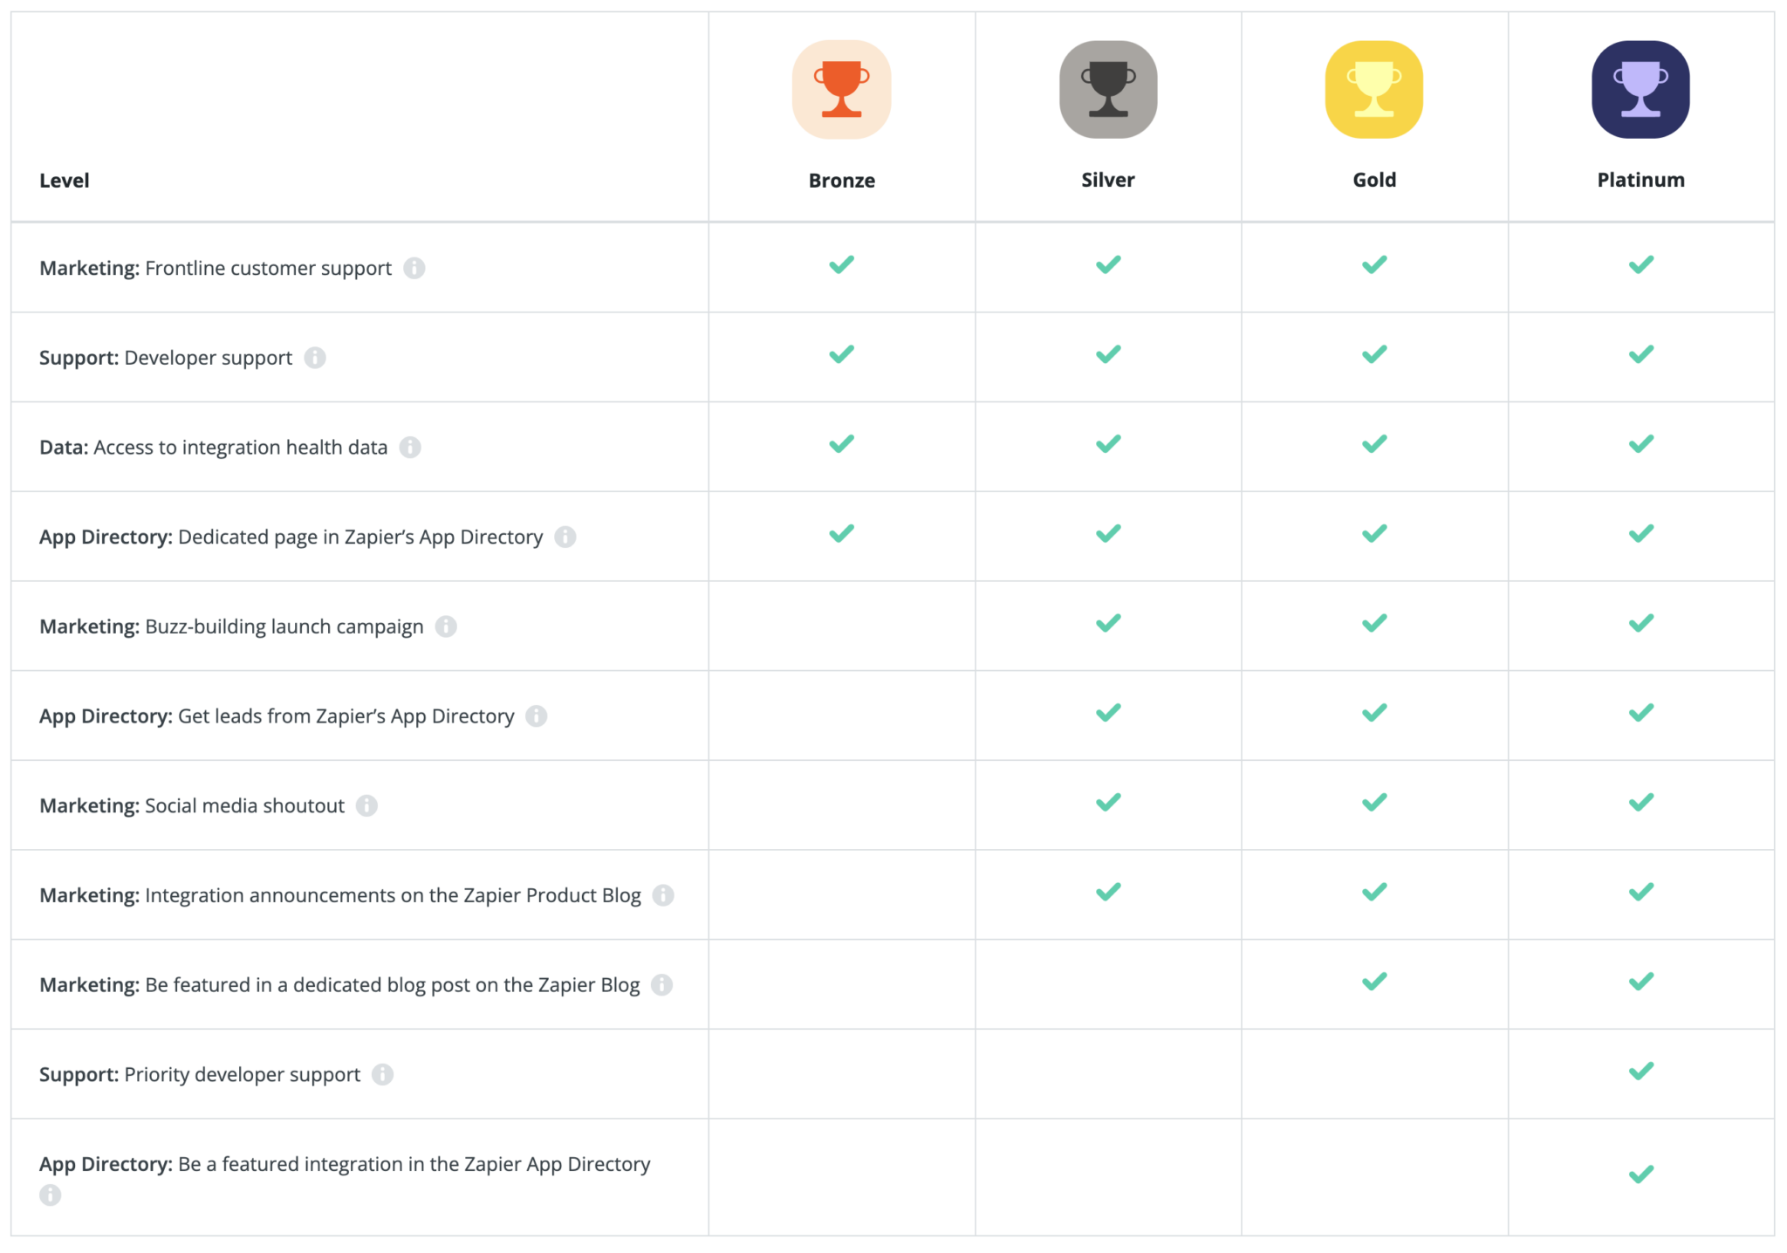The height and width of the screenshot is (1253, 1787).
Task: Click the Platinum trophy icon
Action: [1640, 88]
